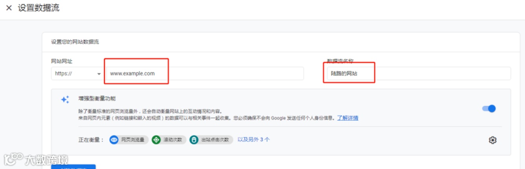Open the https:// protocol dropdown
This screenshot has height=169, width=525.
[x=77, y=73]
